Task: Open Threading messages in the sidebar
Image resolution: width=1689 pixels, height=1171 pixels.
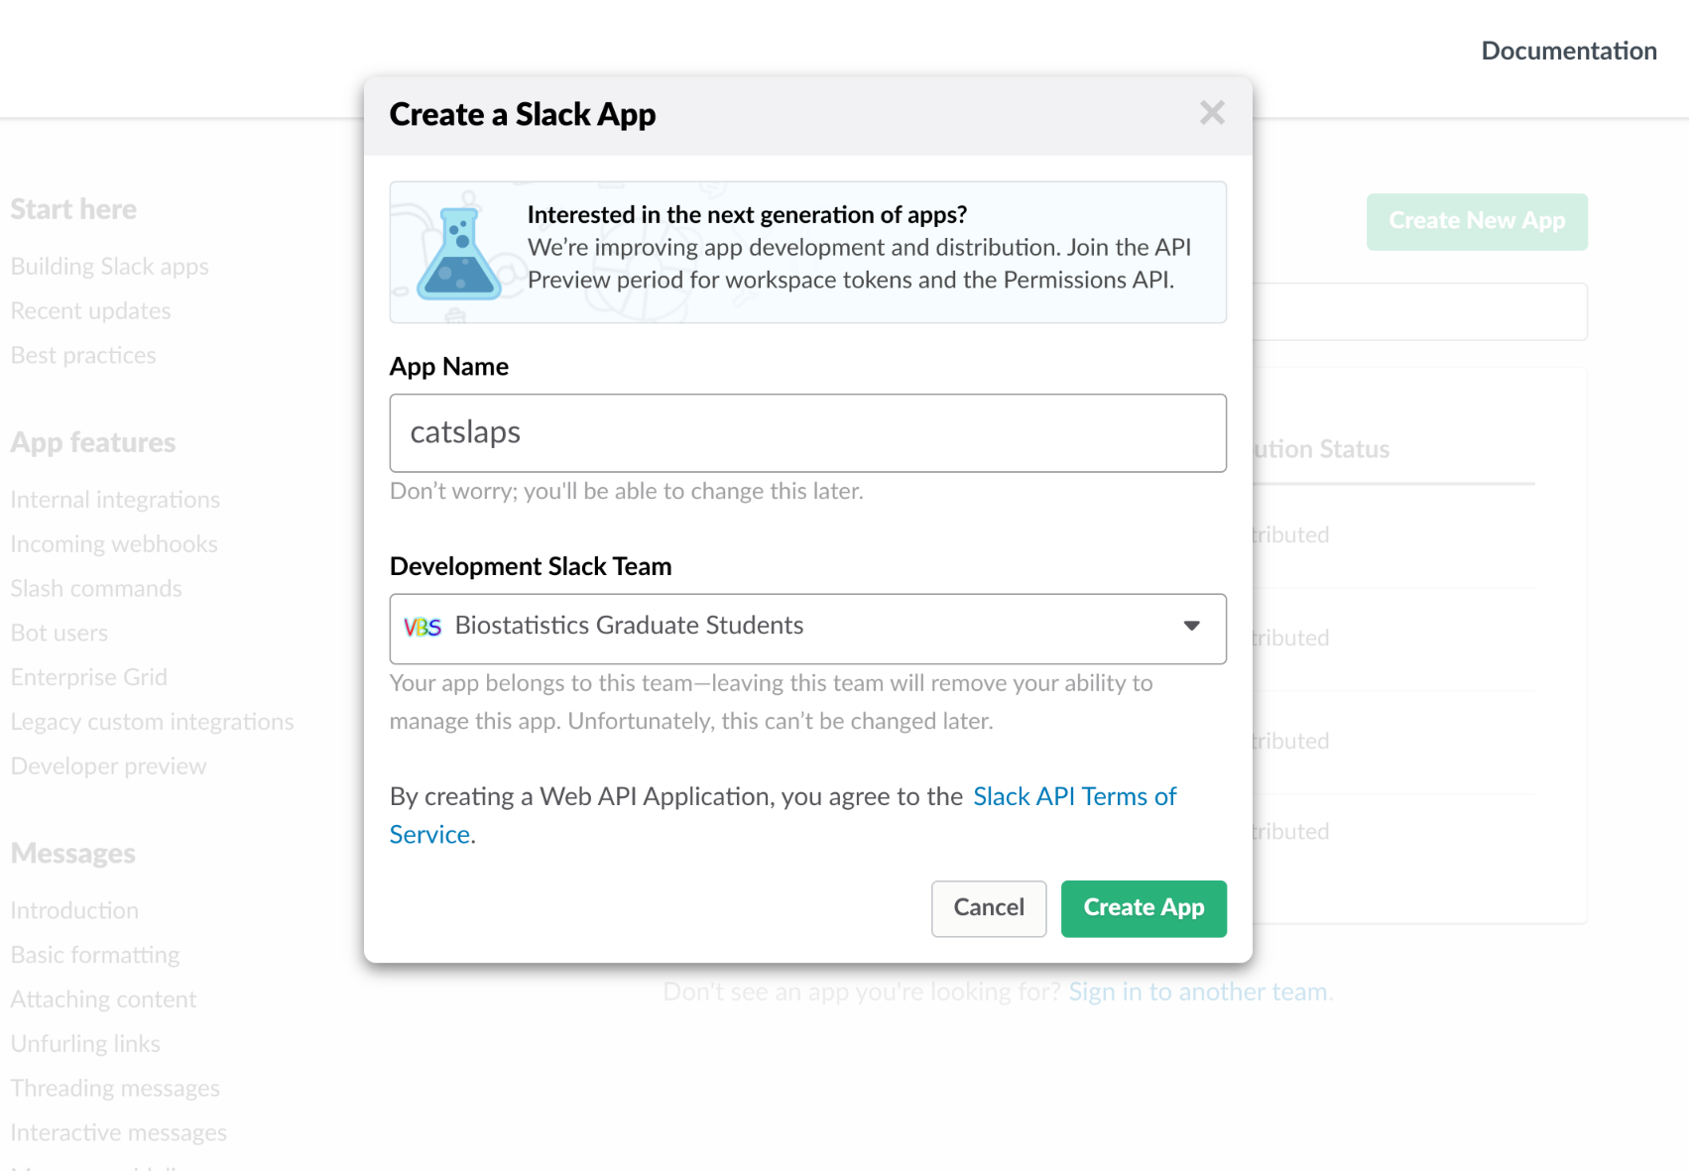Action: pyautogui.click(x=115, y=1089)
